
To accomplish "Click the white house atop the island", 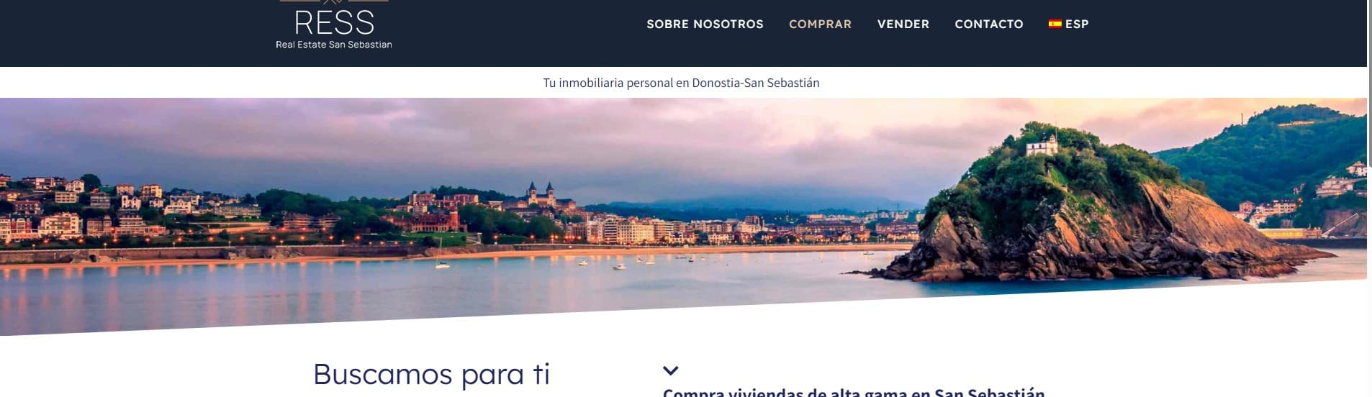I will 1042,145.
